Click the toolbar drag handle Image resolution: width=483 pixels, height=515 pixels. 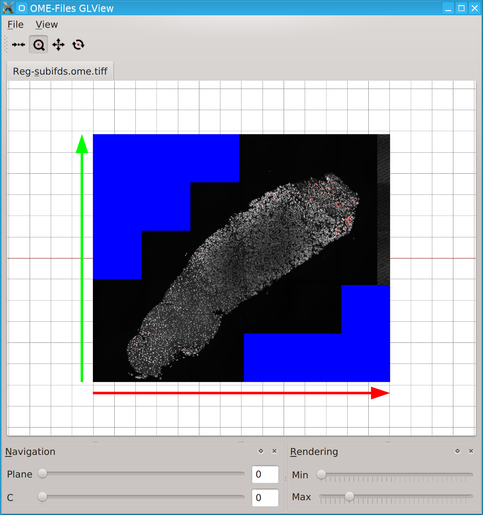click(6, 45)
